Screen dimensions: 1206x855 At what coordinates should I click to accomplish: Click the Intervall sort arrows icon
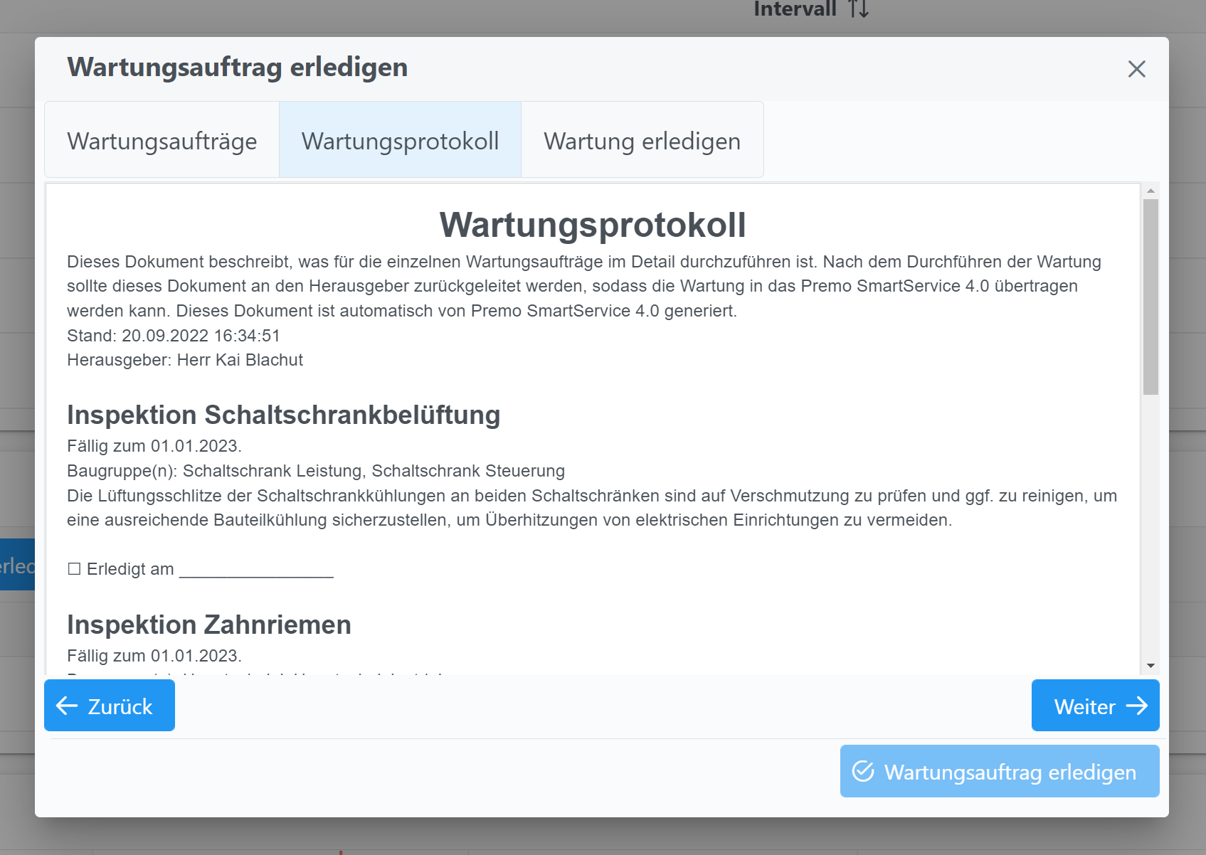[x=859, y=9]
